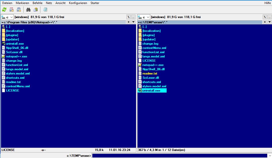Open the left panel directory history arrow

(133, 22)
